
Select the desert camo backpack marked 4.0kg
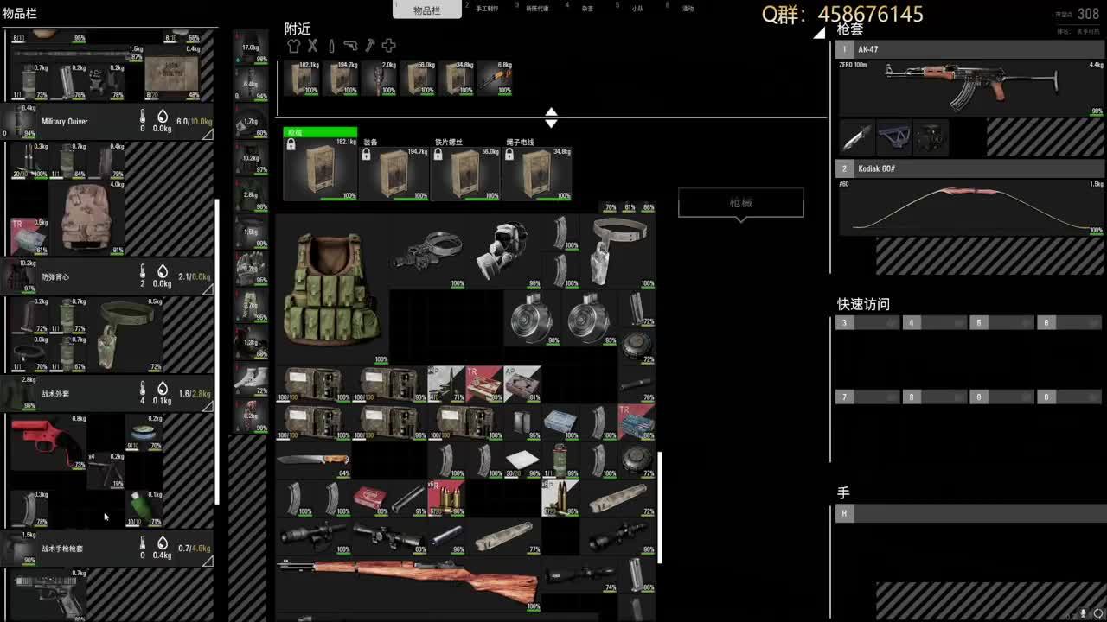(x=86, y=218)
